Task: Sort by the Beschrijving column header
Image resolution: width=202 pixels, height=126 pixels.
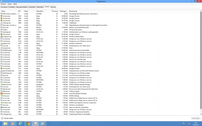Action: point(113,11)
